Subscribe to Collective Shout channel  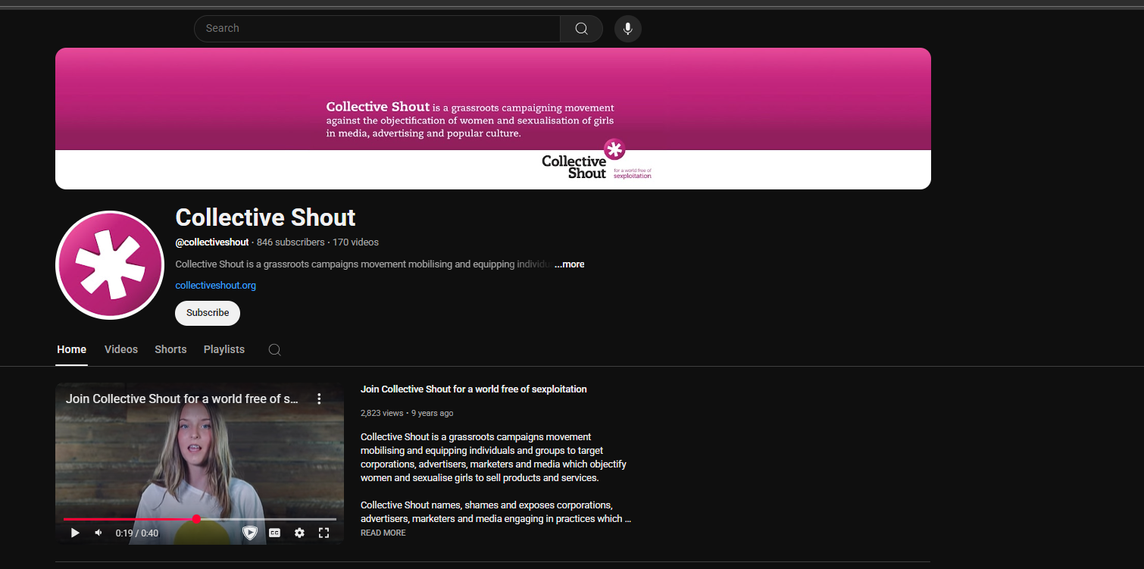(x=208, y=313)
